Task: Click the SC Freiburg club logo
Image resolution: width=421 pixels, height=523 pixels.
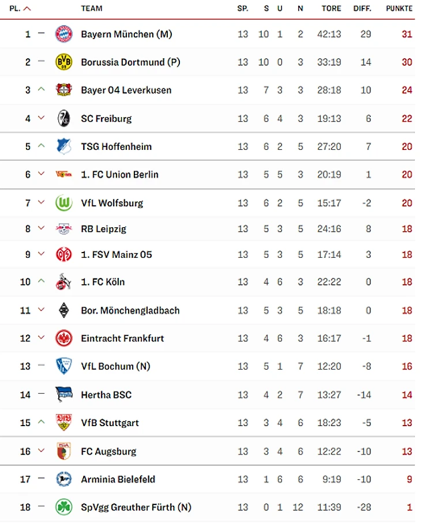Action: tap(63, 118)
